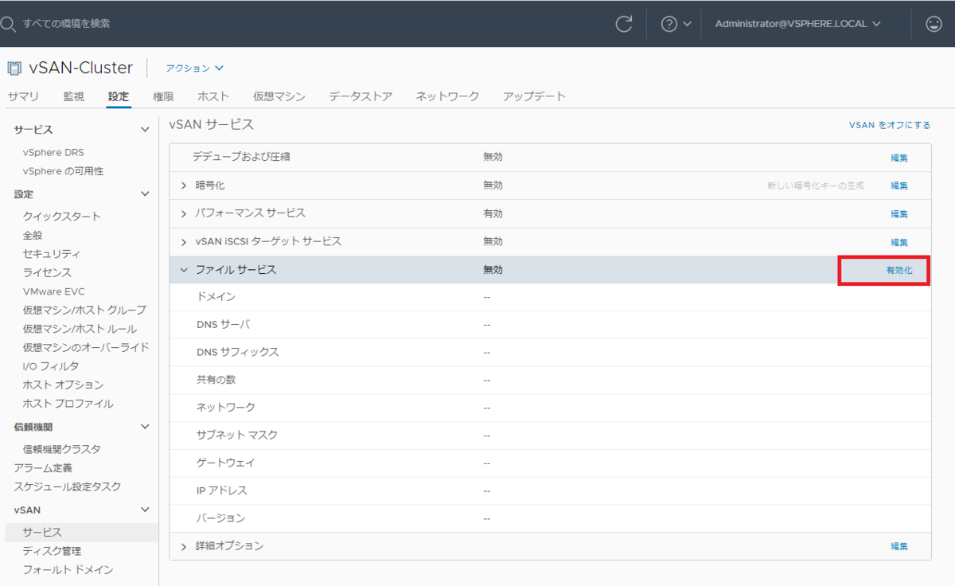Click 編集 for 暗号化

899,186
